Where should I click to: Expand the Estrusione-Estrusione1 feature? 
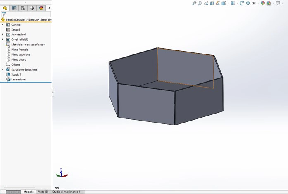tap(3, 69)
